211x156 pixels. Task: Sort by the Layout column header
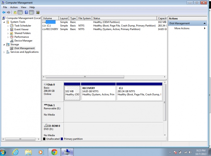[64, 18]
